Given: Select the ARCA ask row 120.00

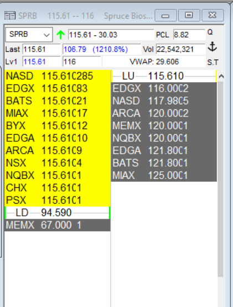Looking at the screenshot, I should tap(164, 113).
